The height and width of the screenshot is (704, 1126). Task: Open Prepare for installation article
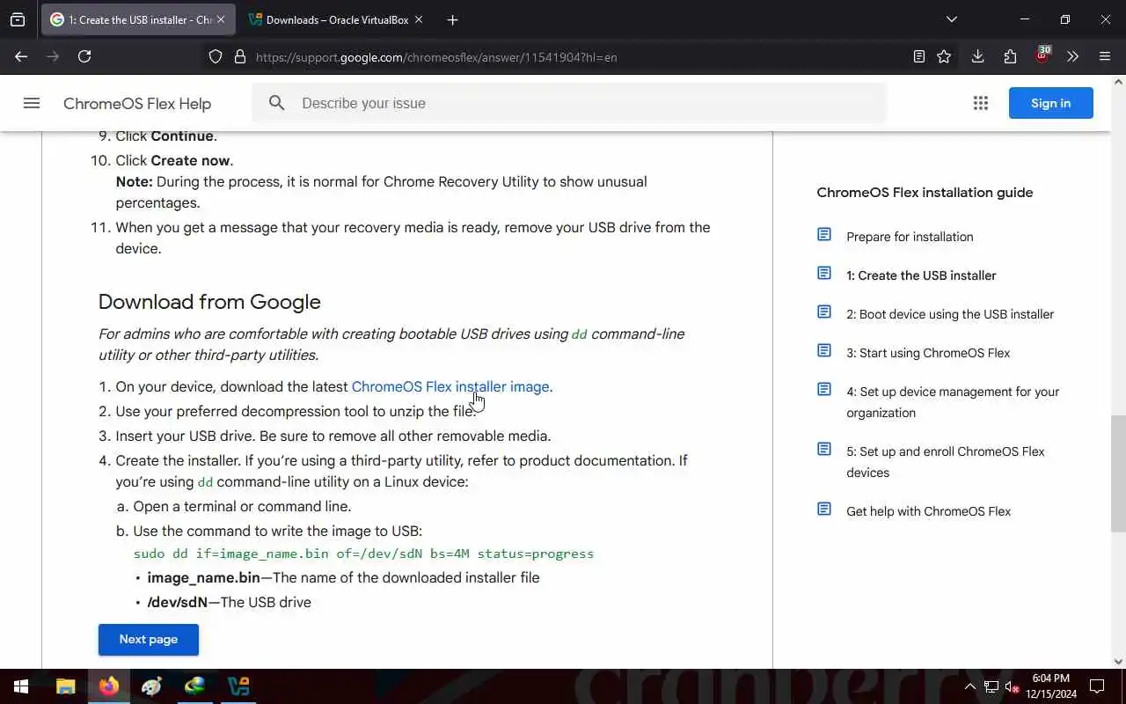point(910,237)
